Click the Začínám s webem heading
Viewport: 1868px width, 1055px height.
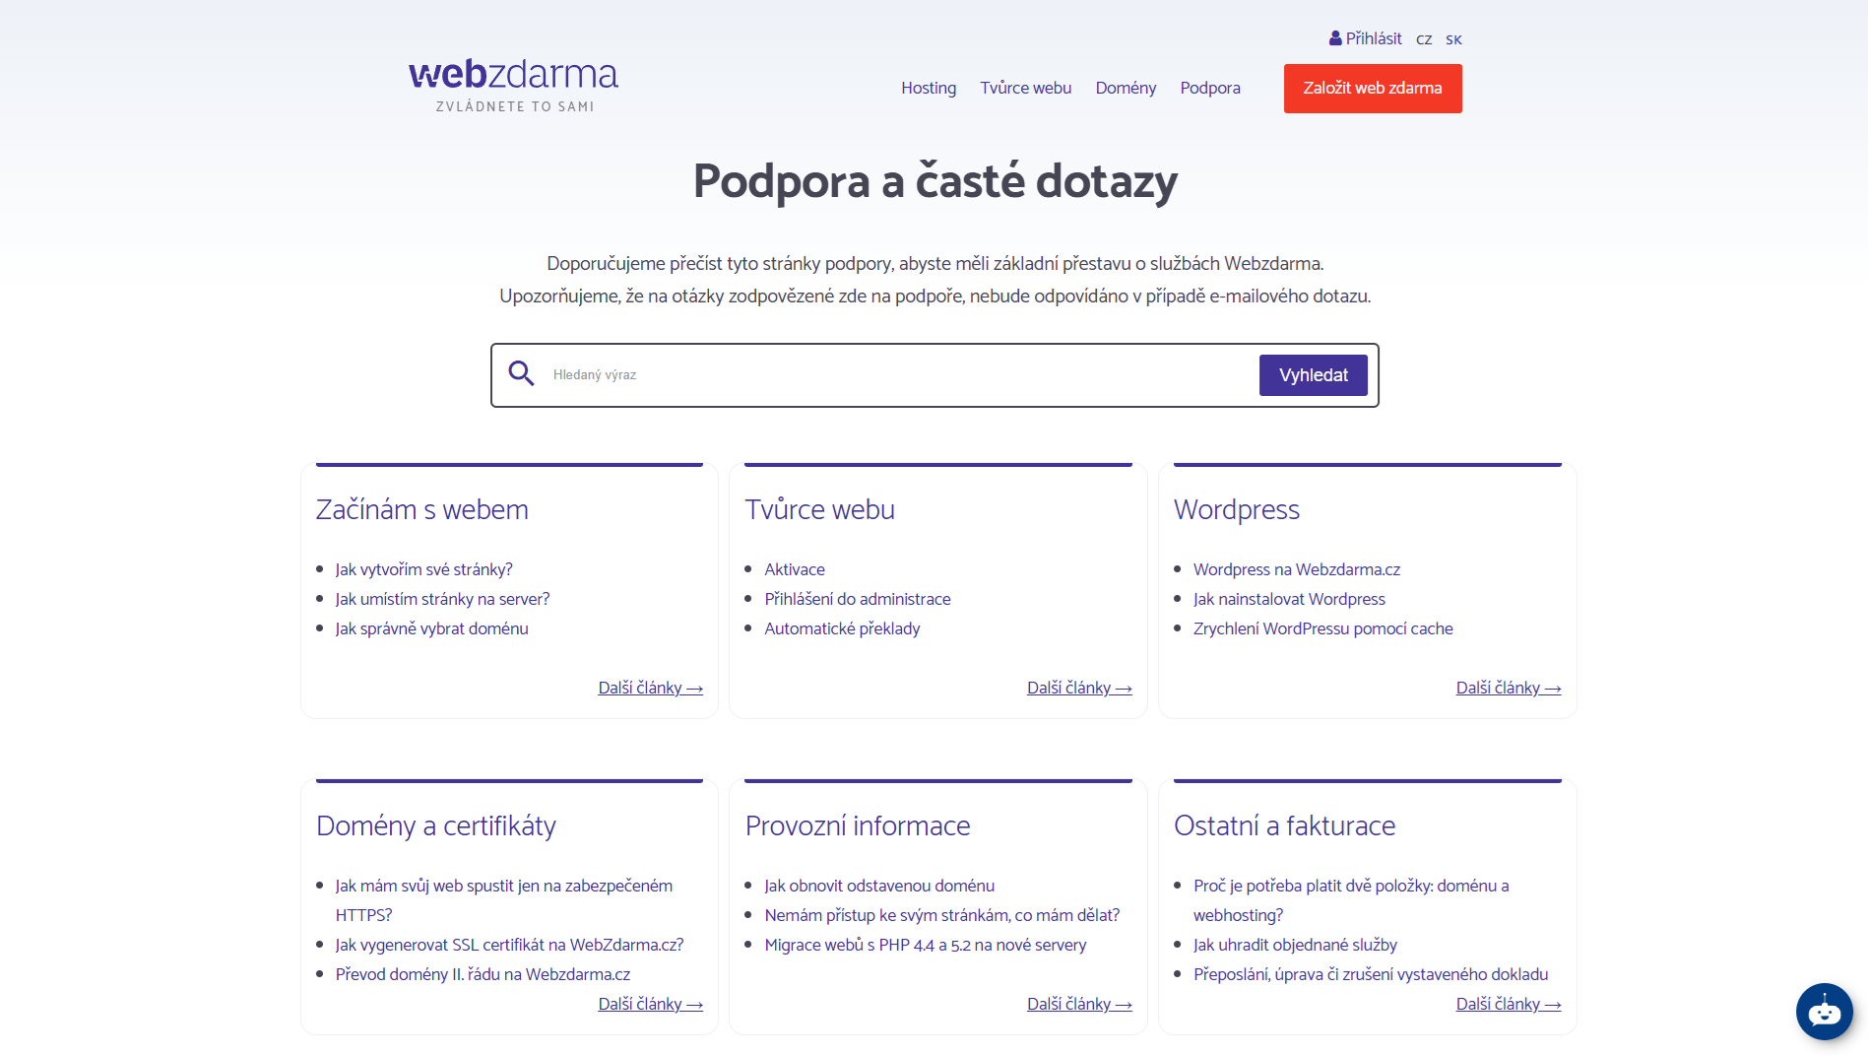tap(422, 509)
